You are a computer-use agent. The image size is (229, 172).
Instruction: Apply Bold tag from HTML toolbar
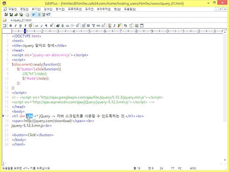click(11, 26)
